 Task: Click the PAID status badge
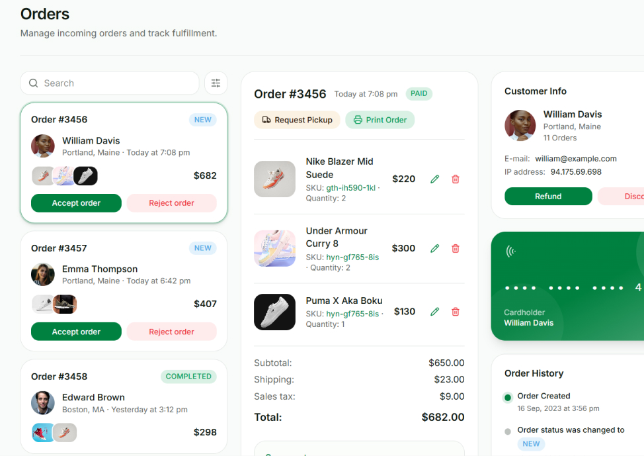(x=419, y=93)
